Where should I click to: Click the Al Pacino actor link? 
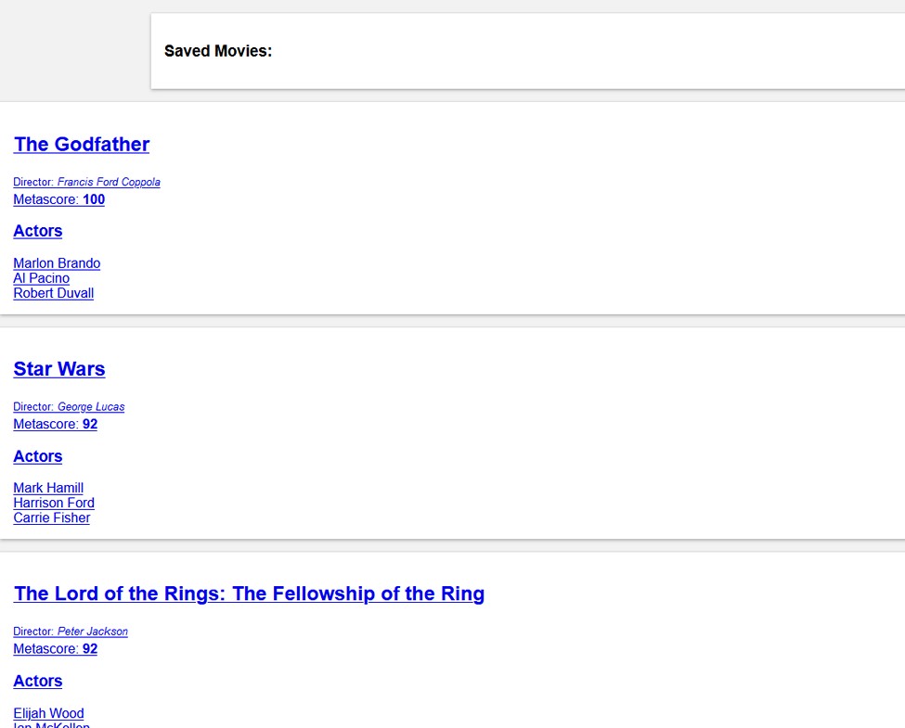tap(42, 278)
